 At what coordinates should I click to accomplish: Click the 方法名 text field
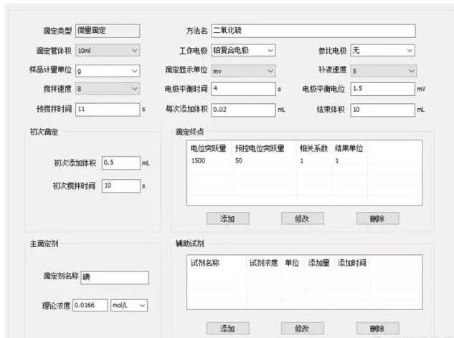coord(313,31)
